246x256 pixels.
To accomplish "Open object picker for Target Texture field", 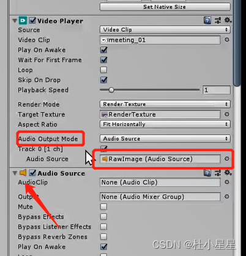I will pyautogui.click(x=227, y=114).
